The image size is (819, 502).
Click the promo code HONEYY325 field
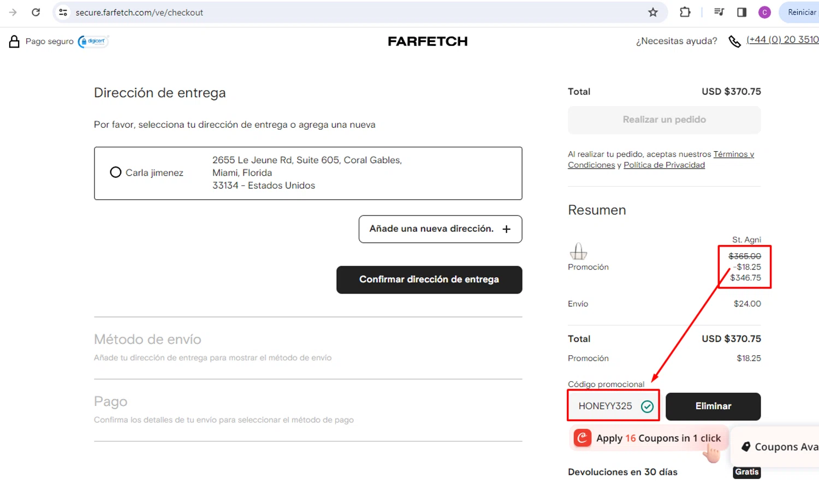613,406
